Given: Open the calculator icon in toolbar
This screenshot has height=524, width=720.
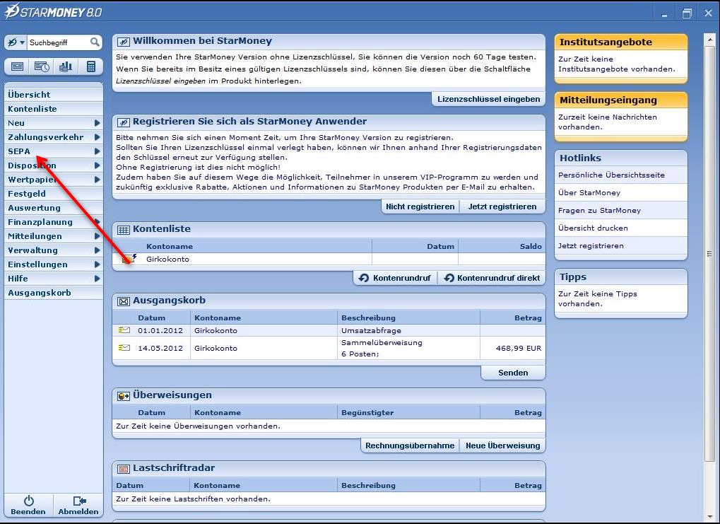Looking at the screenshot, I should point(90,66).
